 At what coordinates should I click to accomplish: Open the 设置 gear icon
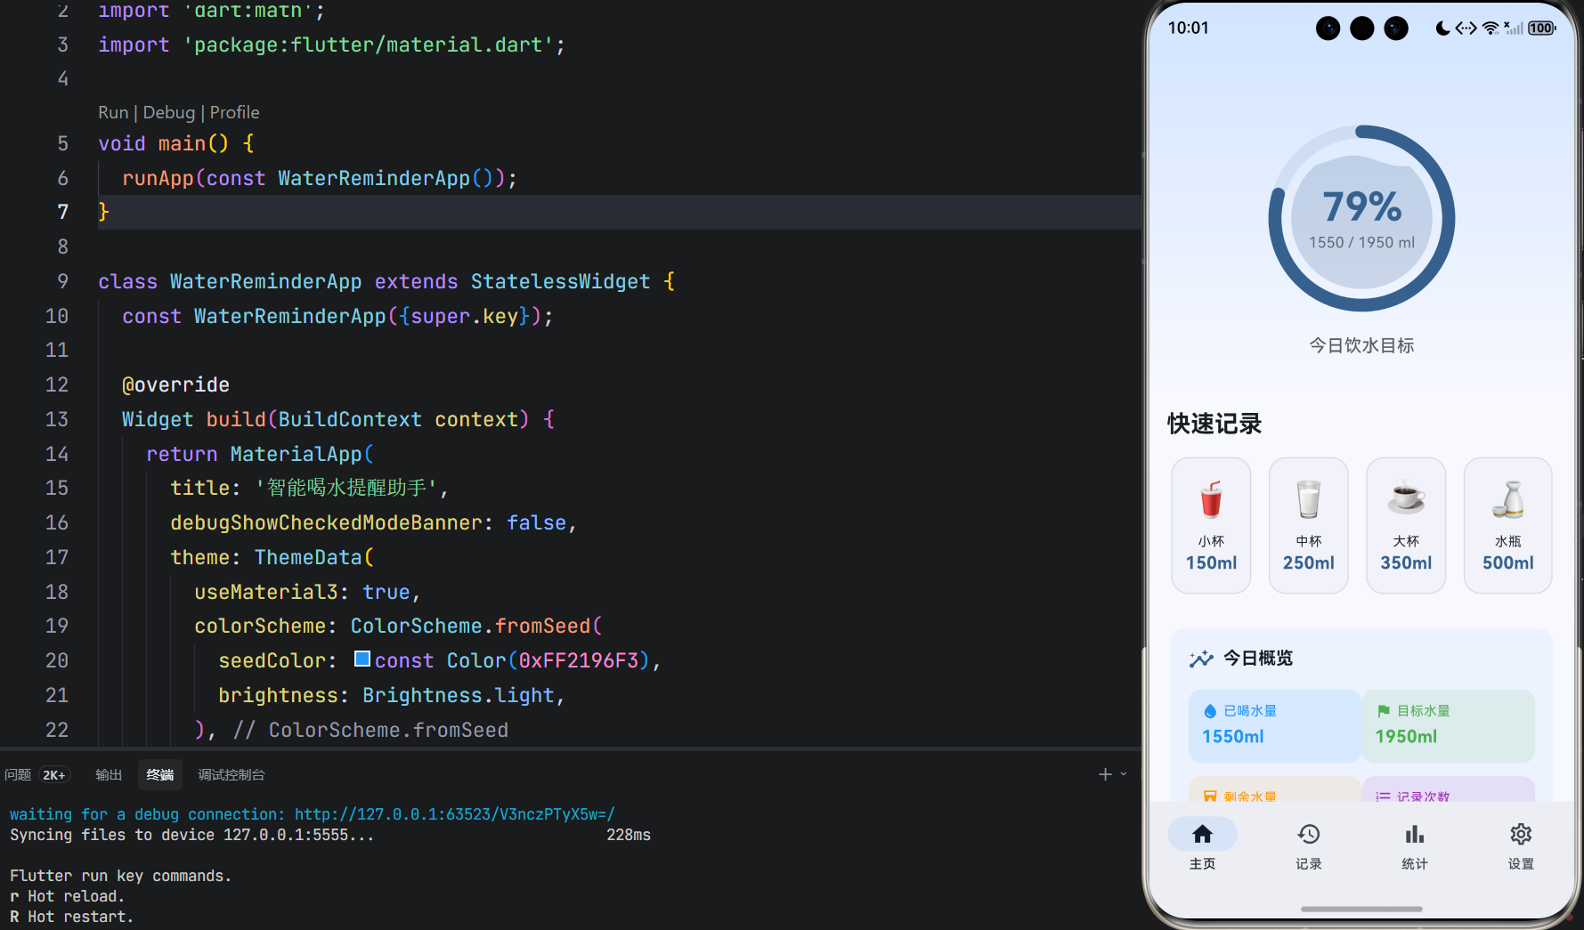[x=1521, y=834]
